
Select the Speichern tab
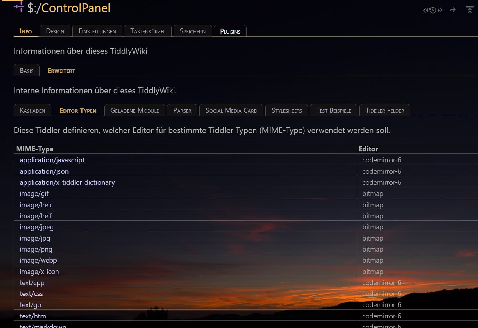click(192, 31)
